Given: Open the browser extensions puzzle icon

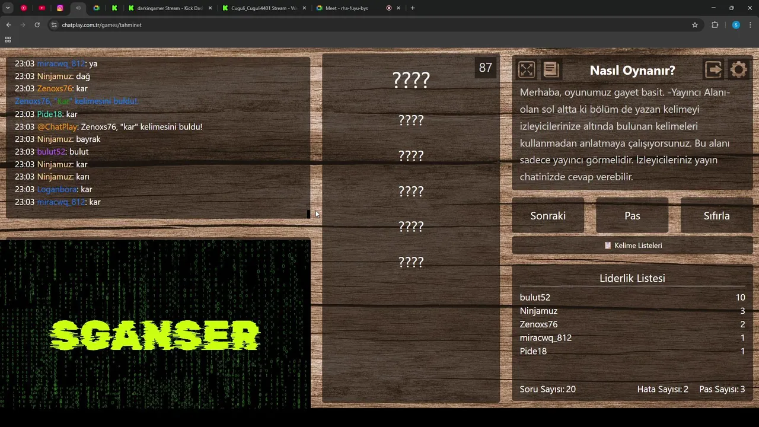Looking at the screenshot, I should click(715, 25).
